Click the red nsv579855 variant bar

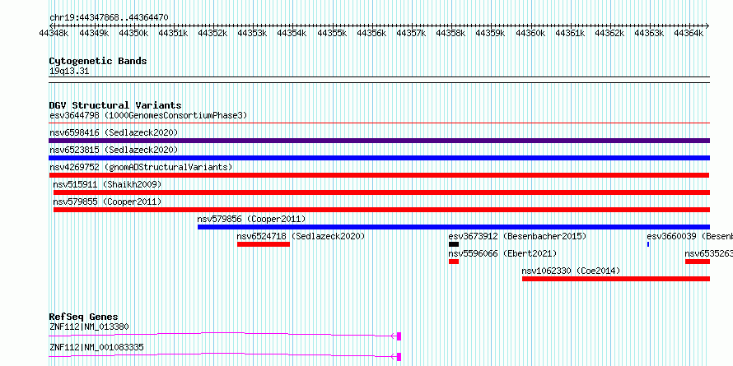(x=381, y=210)
